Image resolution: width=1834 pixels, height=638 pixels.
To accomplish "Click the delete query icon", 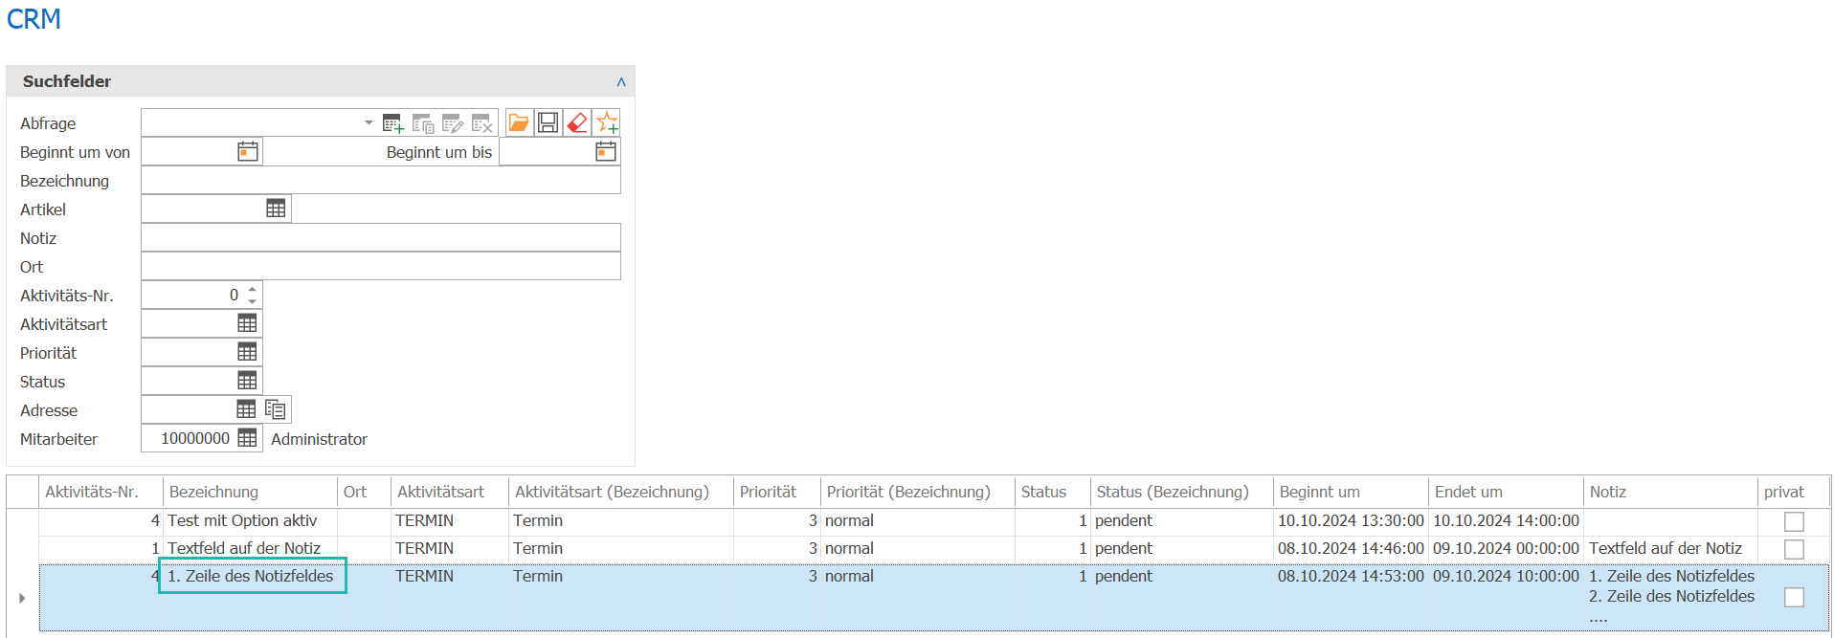I will coord(482,123).
